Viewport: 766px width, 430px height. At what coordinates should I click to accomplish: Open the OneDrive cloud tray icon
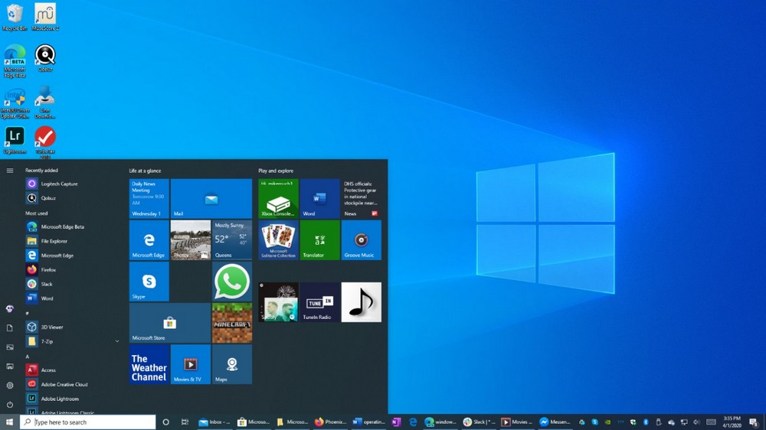(671, 422)
